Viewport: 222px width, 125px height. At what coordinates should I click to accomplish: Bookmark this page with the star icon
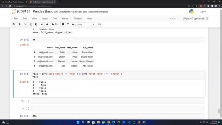point(196,6)
